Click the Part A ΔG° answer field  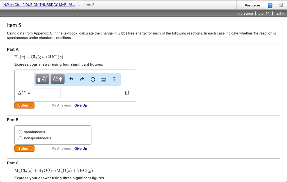coord(47,93)
